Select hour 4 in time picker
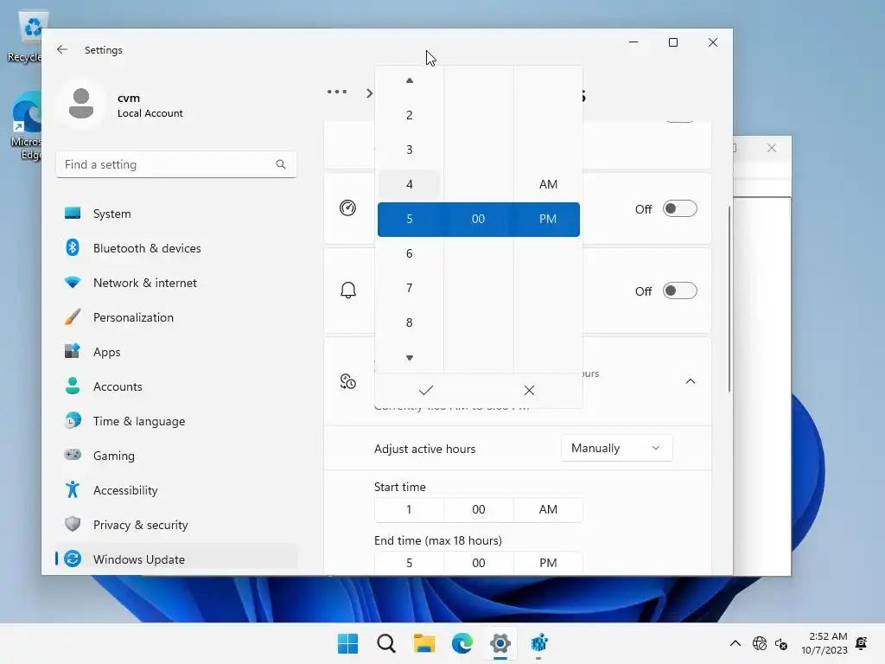Image resolution: width=885 pixels, height=664 pixels. (409, 184)
